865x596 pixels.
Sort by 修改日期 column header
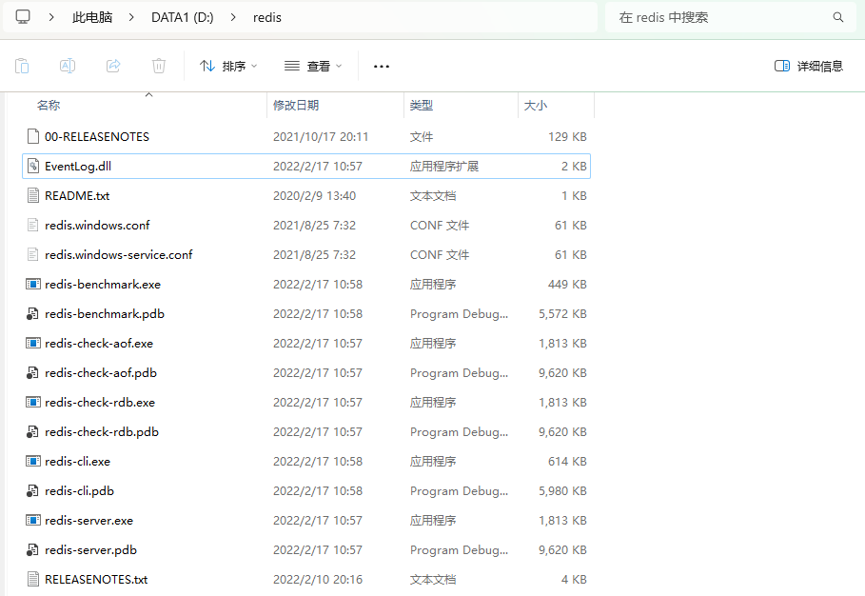pos(296,106)
